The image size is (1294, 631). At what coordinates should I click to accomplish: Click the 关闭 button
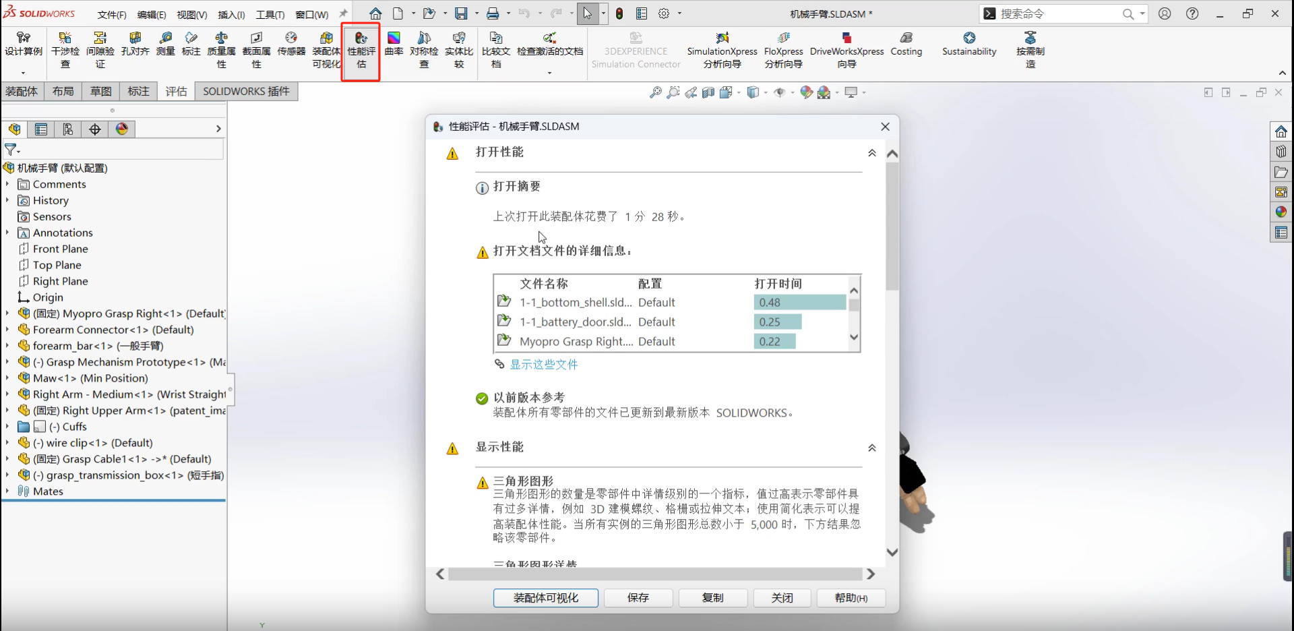point(782,598)
